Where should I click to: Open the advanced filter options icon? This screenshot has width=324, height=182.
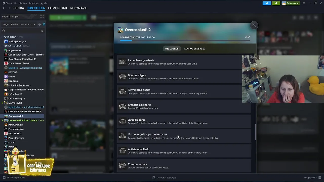(42, 31)
